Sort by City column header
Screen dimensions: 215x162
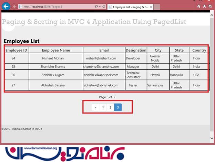[158, 50]
